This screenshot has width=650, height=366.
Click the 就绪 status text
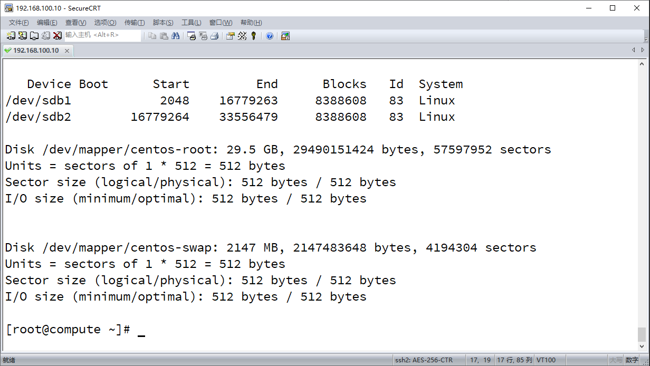[x=9, y=360]
